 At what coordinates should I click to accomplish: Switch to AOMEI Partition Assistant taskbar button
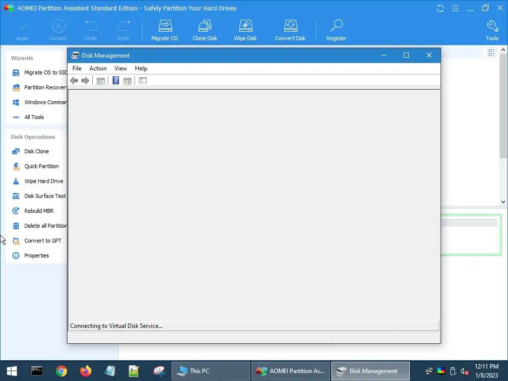[x=291, y=371]
